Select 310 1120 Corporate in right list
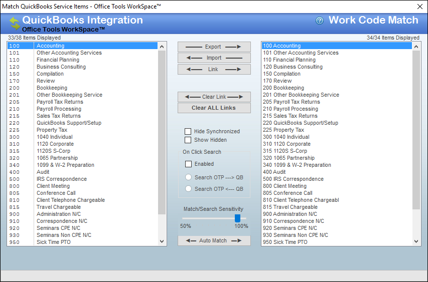The width and height of the screenshot is (428, 282). [337, 144]
